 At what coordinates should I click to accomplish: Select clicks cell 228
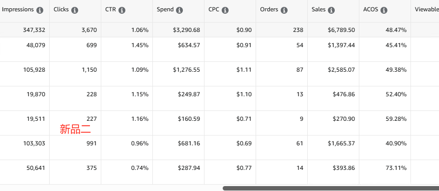tap(91, 94)
